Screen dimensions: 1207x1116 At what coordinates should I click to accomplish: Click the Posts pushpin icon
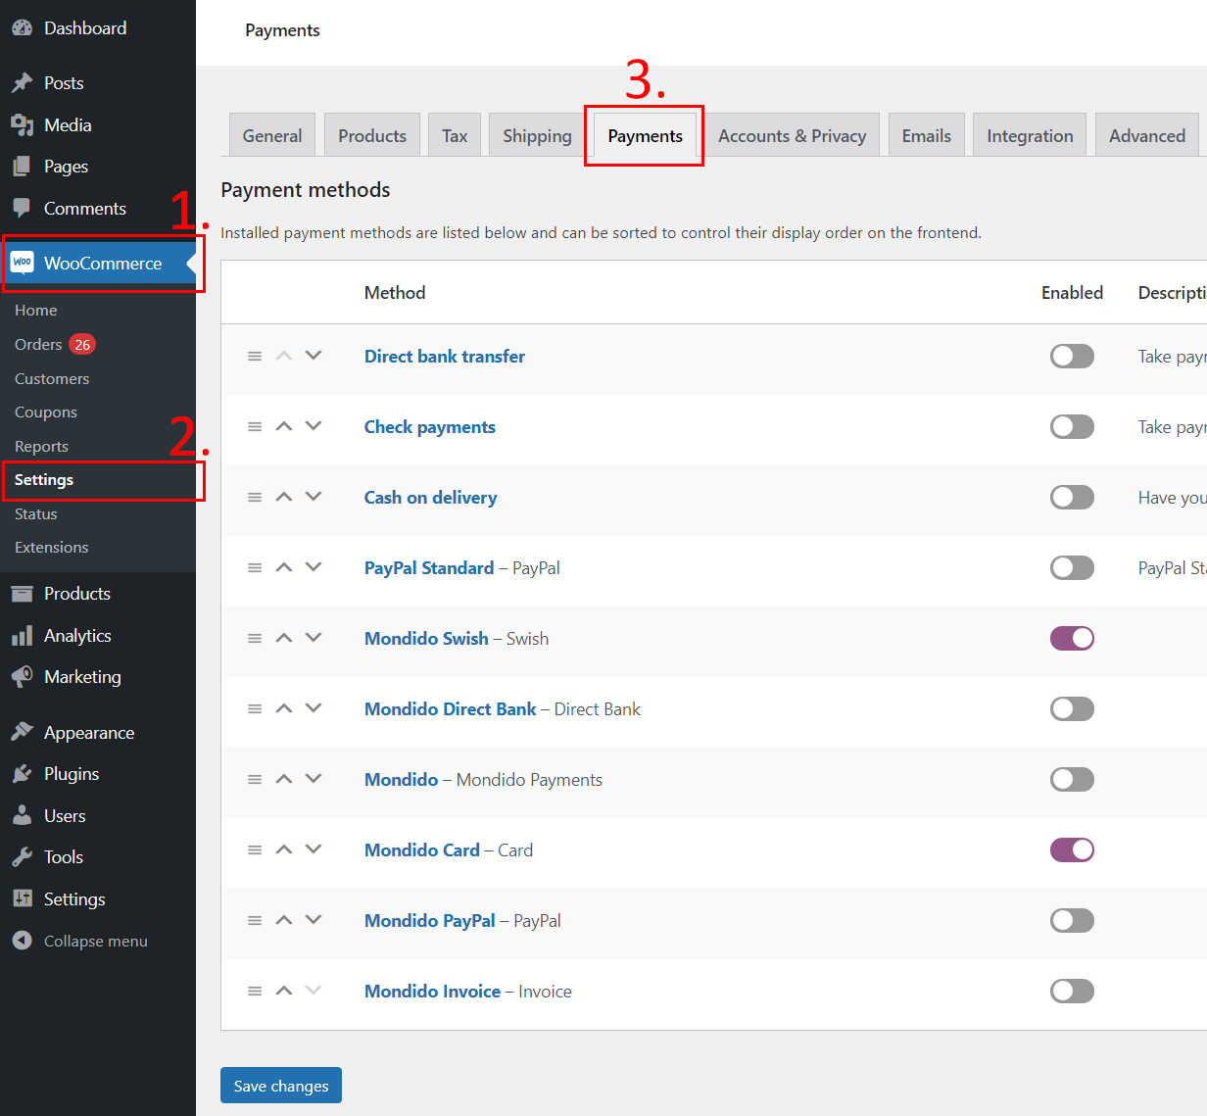[22, 83]
